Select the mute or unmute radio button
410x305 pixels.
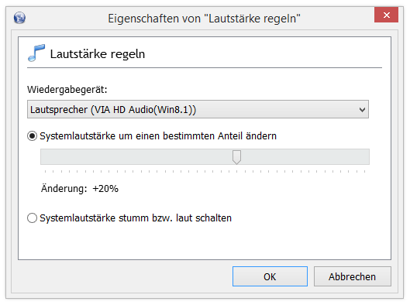coord(32,218)
